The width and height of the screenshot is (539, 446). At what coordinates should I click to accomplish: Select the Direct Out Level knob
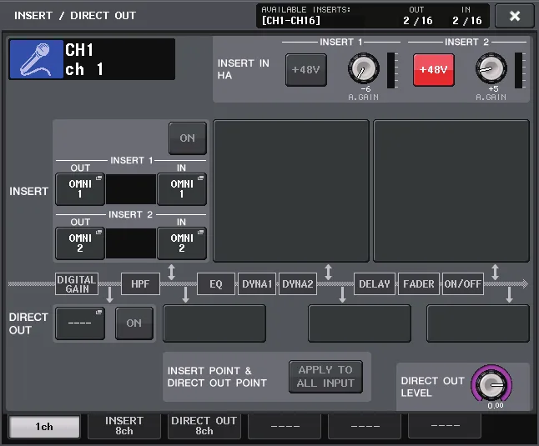[491, 384]
